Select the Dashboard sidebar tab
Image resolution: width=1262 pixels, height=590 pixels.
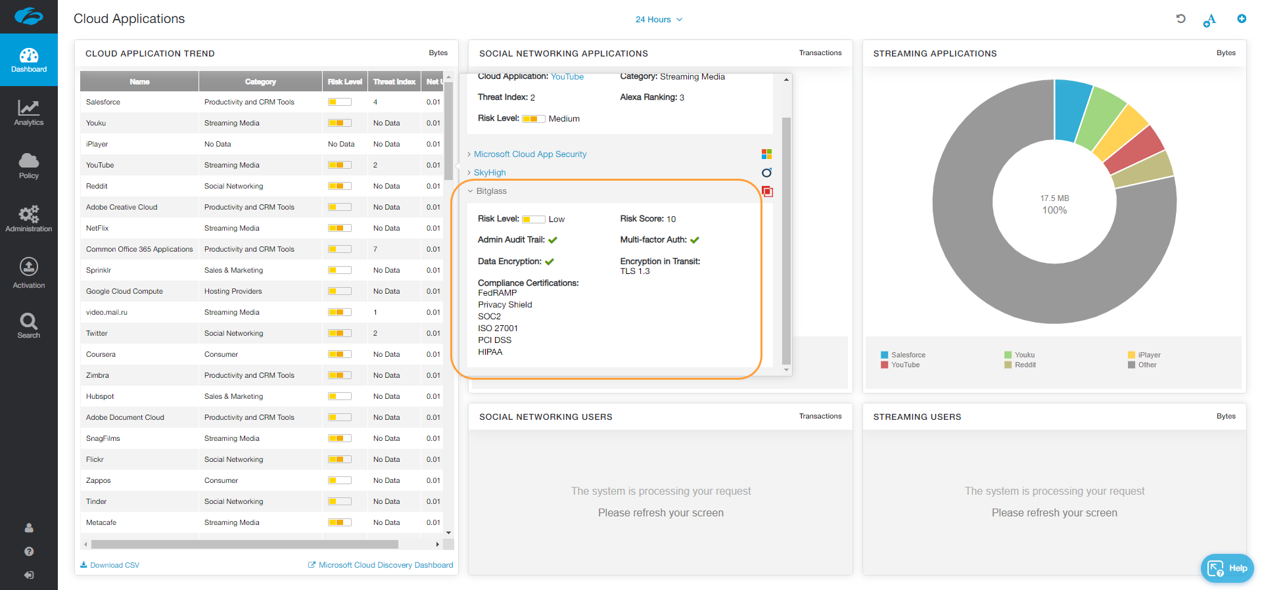coord(29,60)
